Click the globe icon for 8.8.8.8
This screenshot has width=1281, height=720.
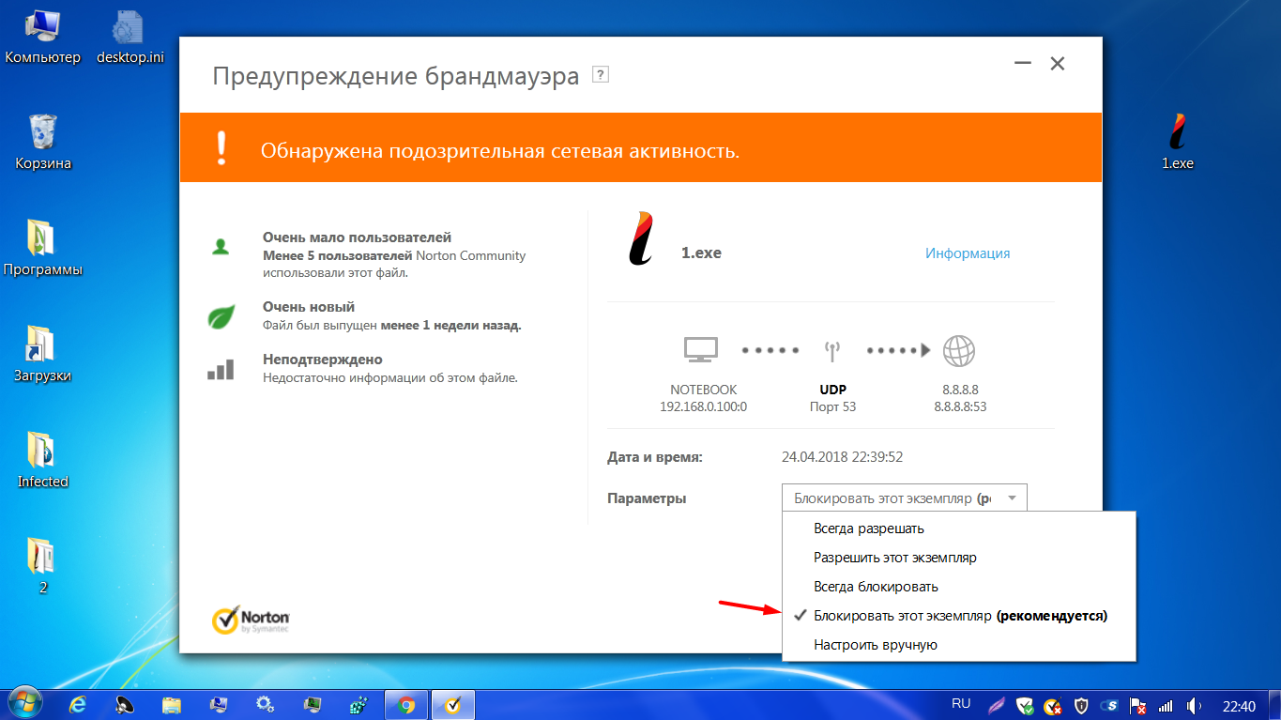click(959, 351)
